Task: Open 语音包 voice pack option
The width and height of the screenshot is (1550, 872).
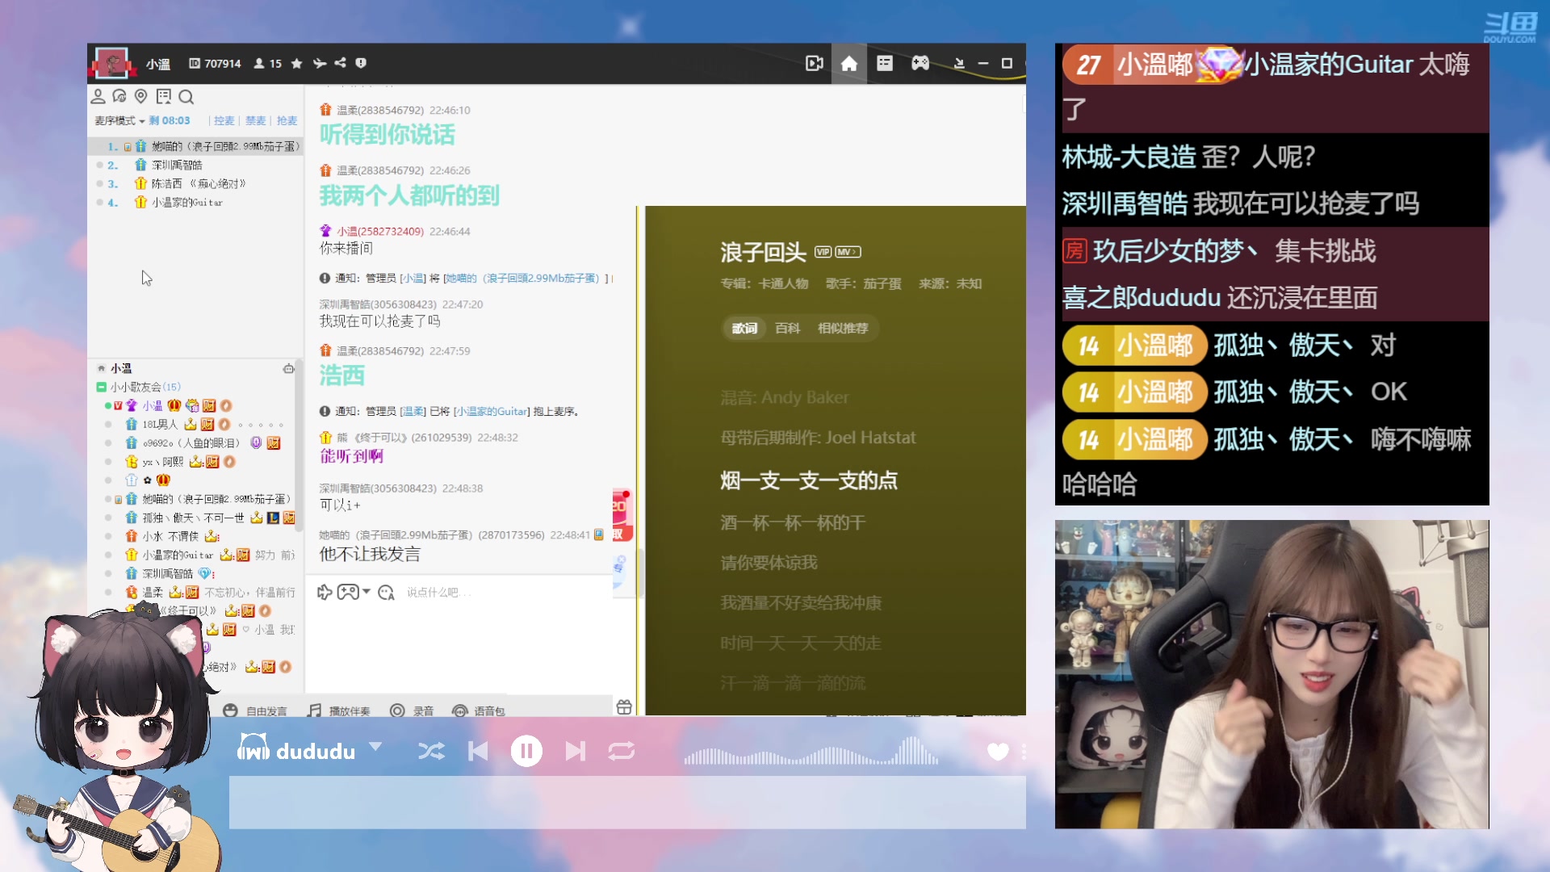Action: [480, 711]
